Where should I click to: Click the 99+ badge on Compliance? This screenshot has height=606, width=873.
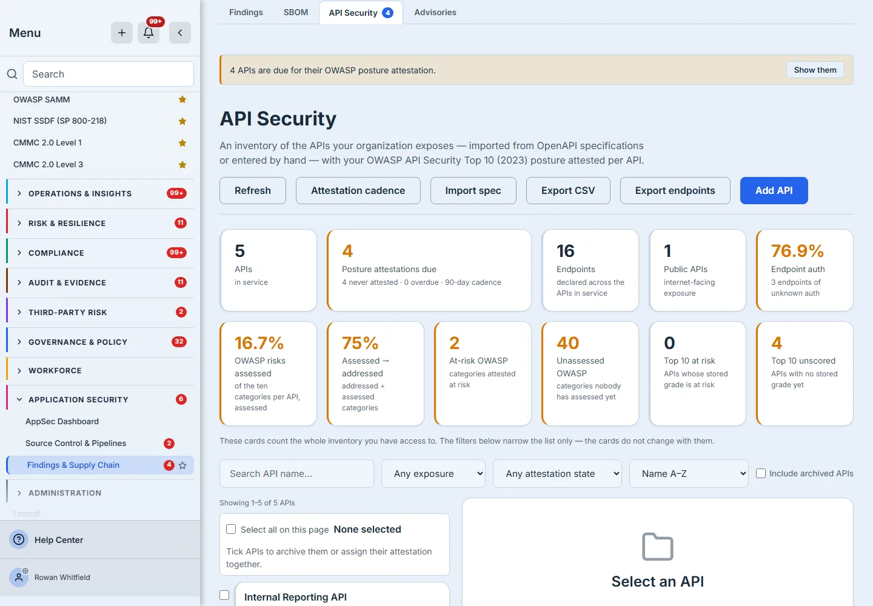(x=176, y=253)
